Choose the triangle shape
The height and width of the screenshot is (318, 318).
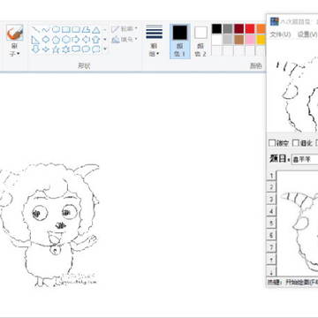coord(95,29)
